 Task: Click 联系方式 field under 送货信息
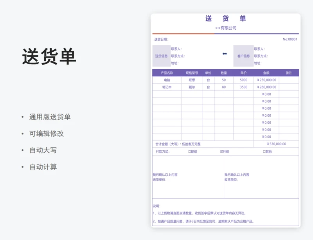pos(178,56)
